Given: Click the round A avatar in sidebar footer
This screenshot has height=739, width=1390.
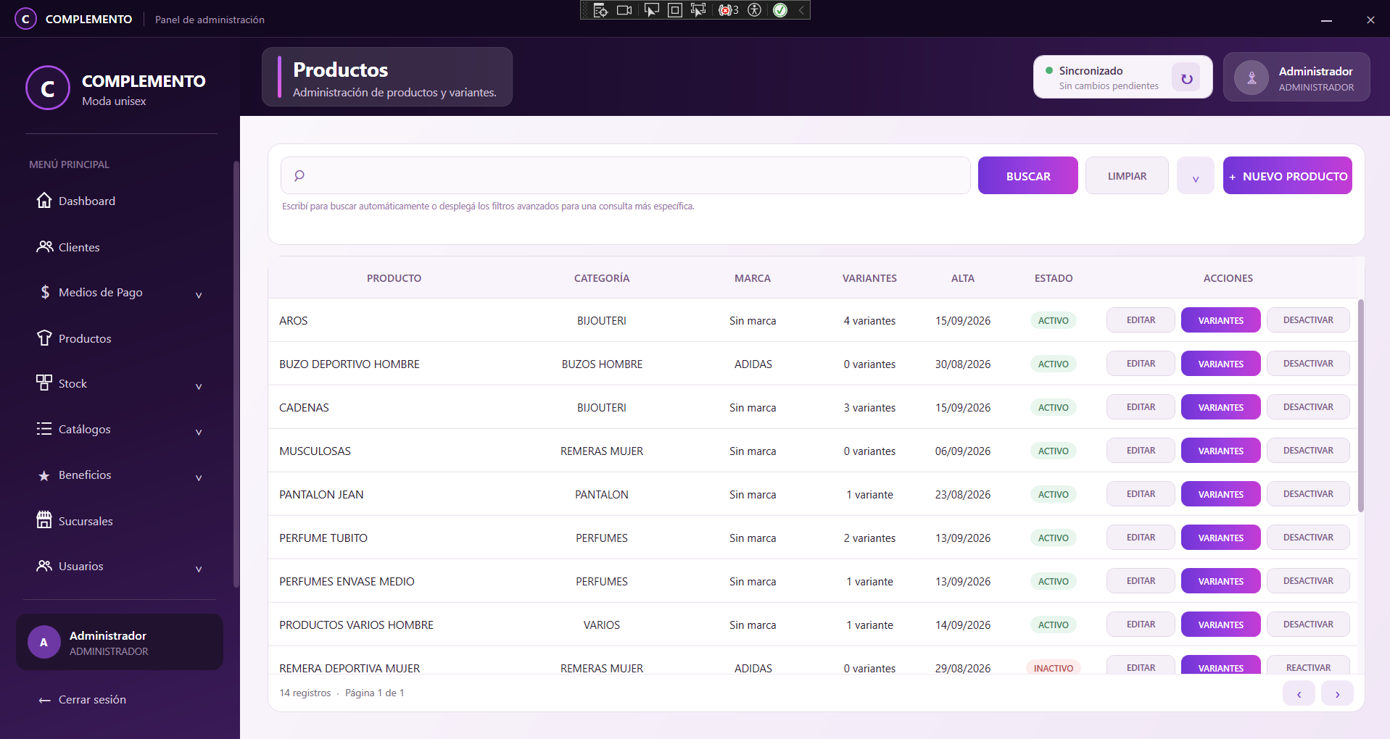Looking at the screenshot, I should (x=44, y=642).
